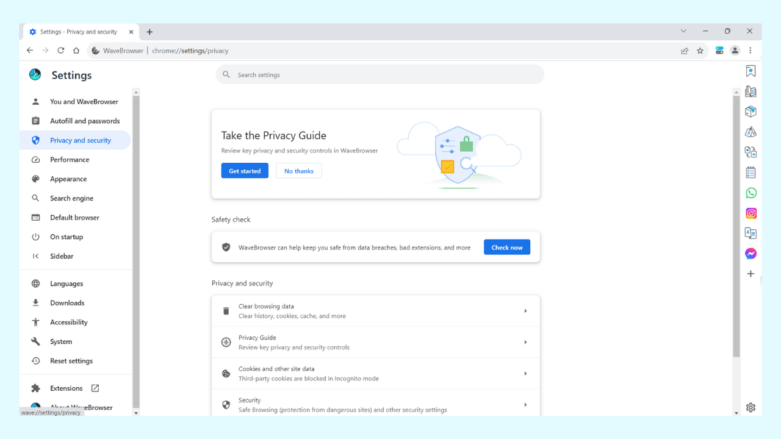Click the Search settings input field
The height and width of the screenshot is (439, 781).
[x=380, y=74]
